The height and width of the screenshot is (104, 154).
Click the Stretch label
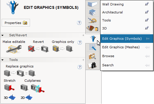click(9, 81)
